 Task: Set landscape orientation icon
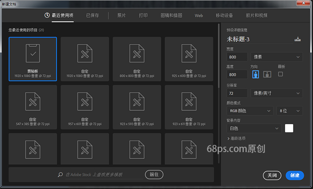point(267,74)
